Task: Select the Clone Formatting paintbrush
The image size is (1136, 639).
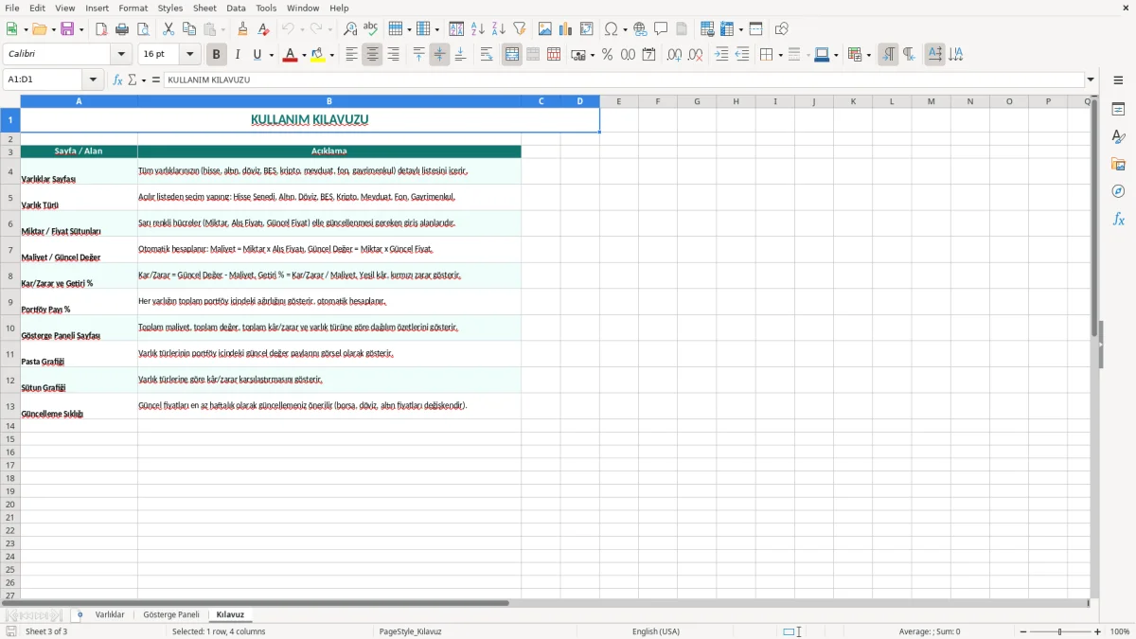Action: [242, 29]
